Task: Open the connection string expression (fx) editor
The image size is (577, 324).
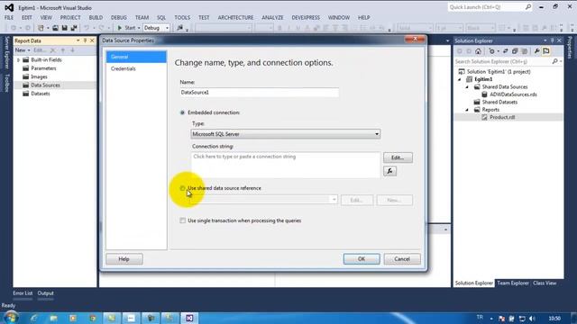Action: (389, 171)
